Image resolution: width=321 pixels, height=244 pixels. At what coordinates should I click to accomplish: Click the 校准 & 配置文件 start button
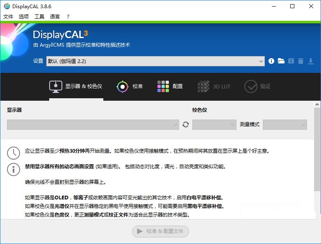click(x=160, y=231)
